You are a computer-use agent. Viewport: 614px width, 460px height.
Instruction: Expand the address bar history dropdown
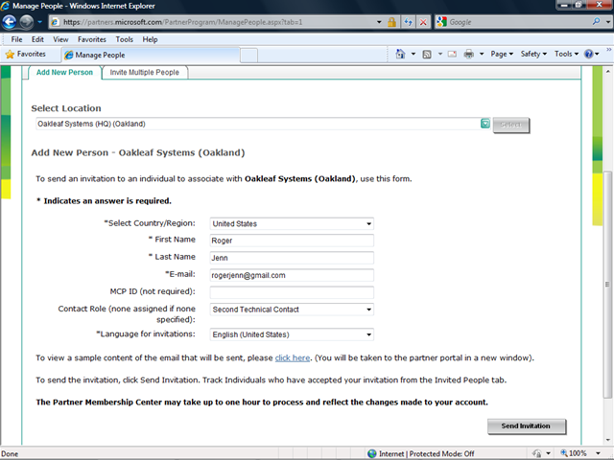click(379, 22)
